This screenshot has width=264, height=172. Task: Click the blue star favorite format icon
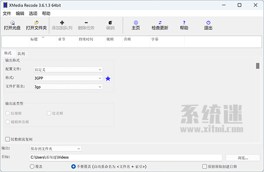[x=108, y=79]
